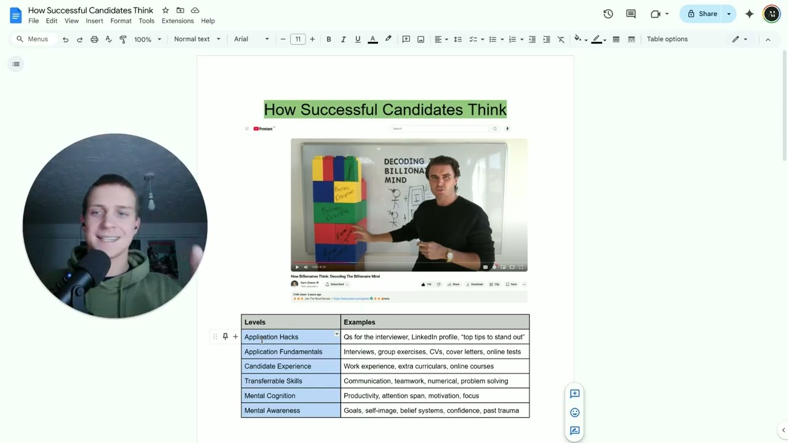The width and height of the screenshot is (788, 443).
Task: Expand the Share options arrow
Action: pos(729,14)
